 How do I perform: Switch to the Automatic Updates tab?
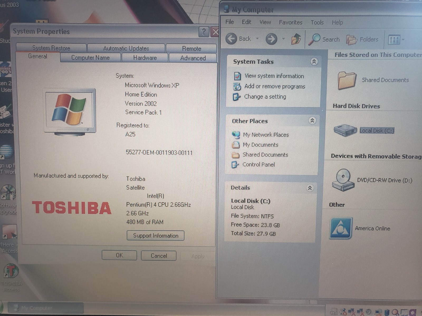126,48
